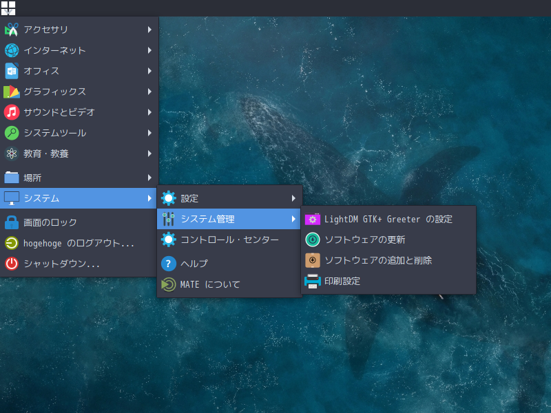Click the ソフトウェアの追加と削除 package icon
Viewport: 551px width, 413px height.
pos(313,260)
